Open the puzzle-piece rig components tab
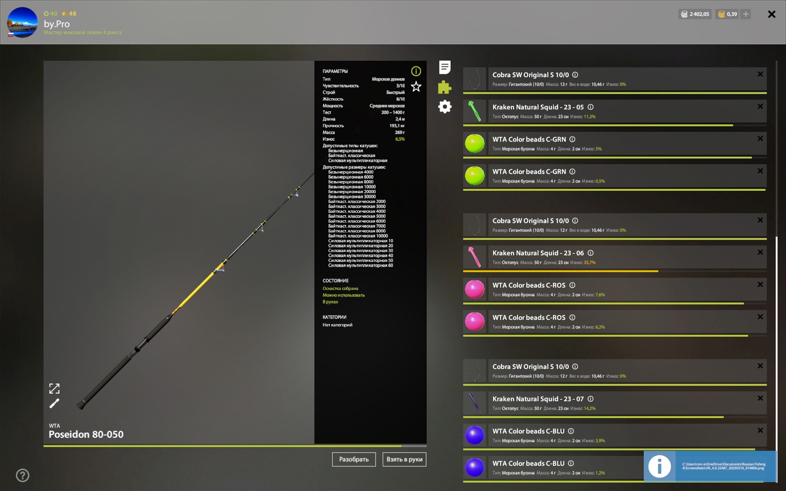This screenshot has width=786, height=491. click(x=445, y=87)
